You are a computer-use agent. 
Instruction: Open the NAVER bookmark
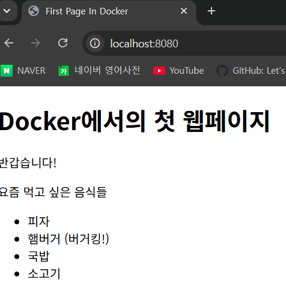click(23, 71)
